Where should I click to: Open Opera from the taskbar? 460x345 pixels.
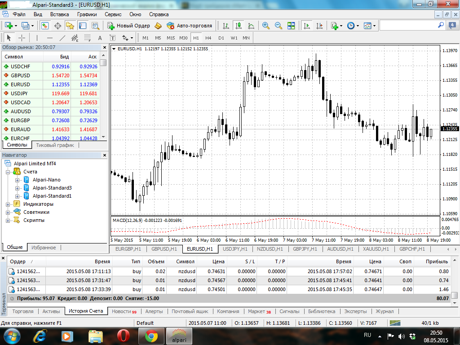click(x=124, y=336)
